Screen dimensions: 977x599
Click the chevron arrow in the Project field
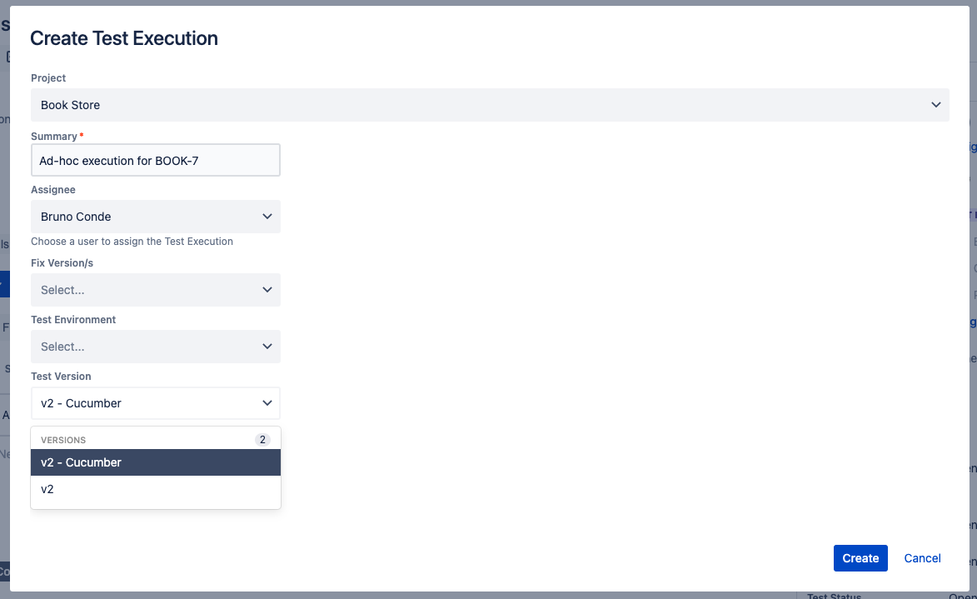[936, 105]
